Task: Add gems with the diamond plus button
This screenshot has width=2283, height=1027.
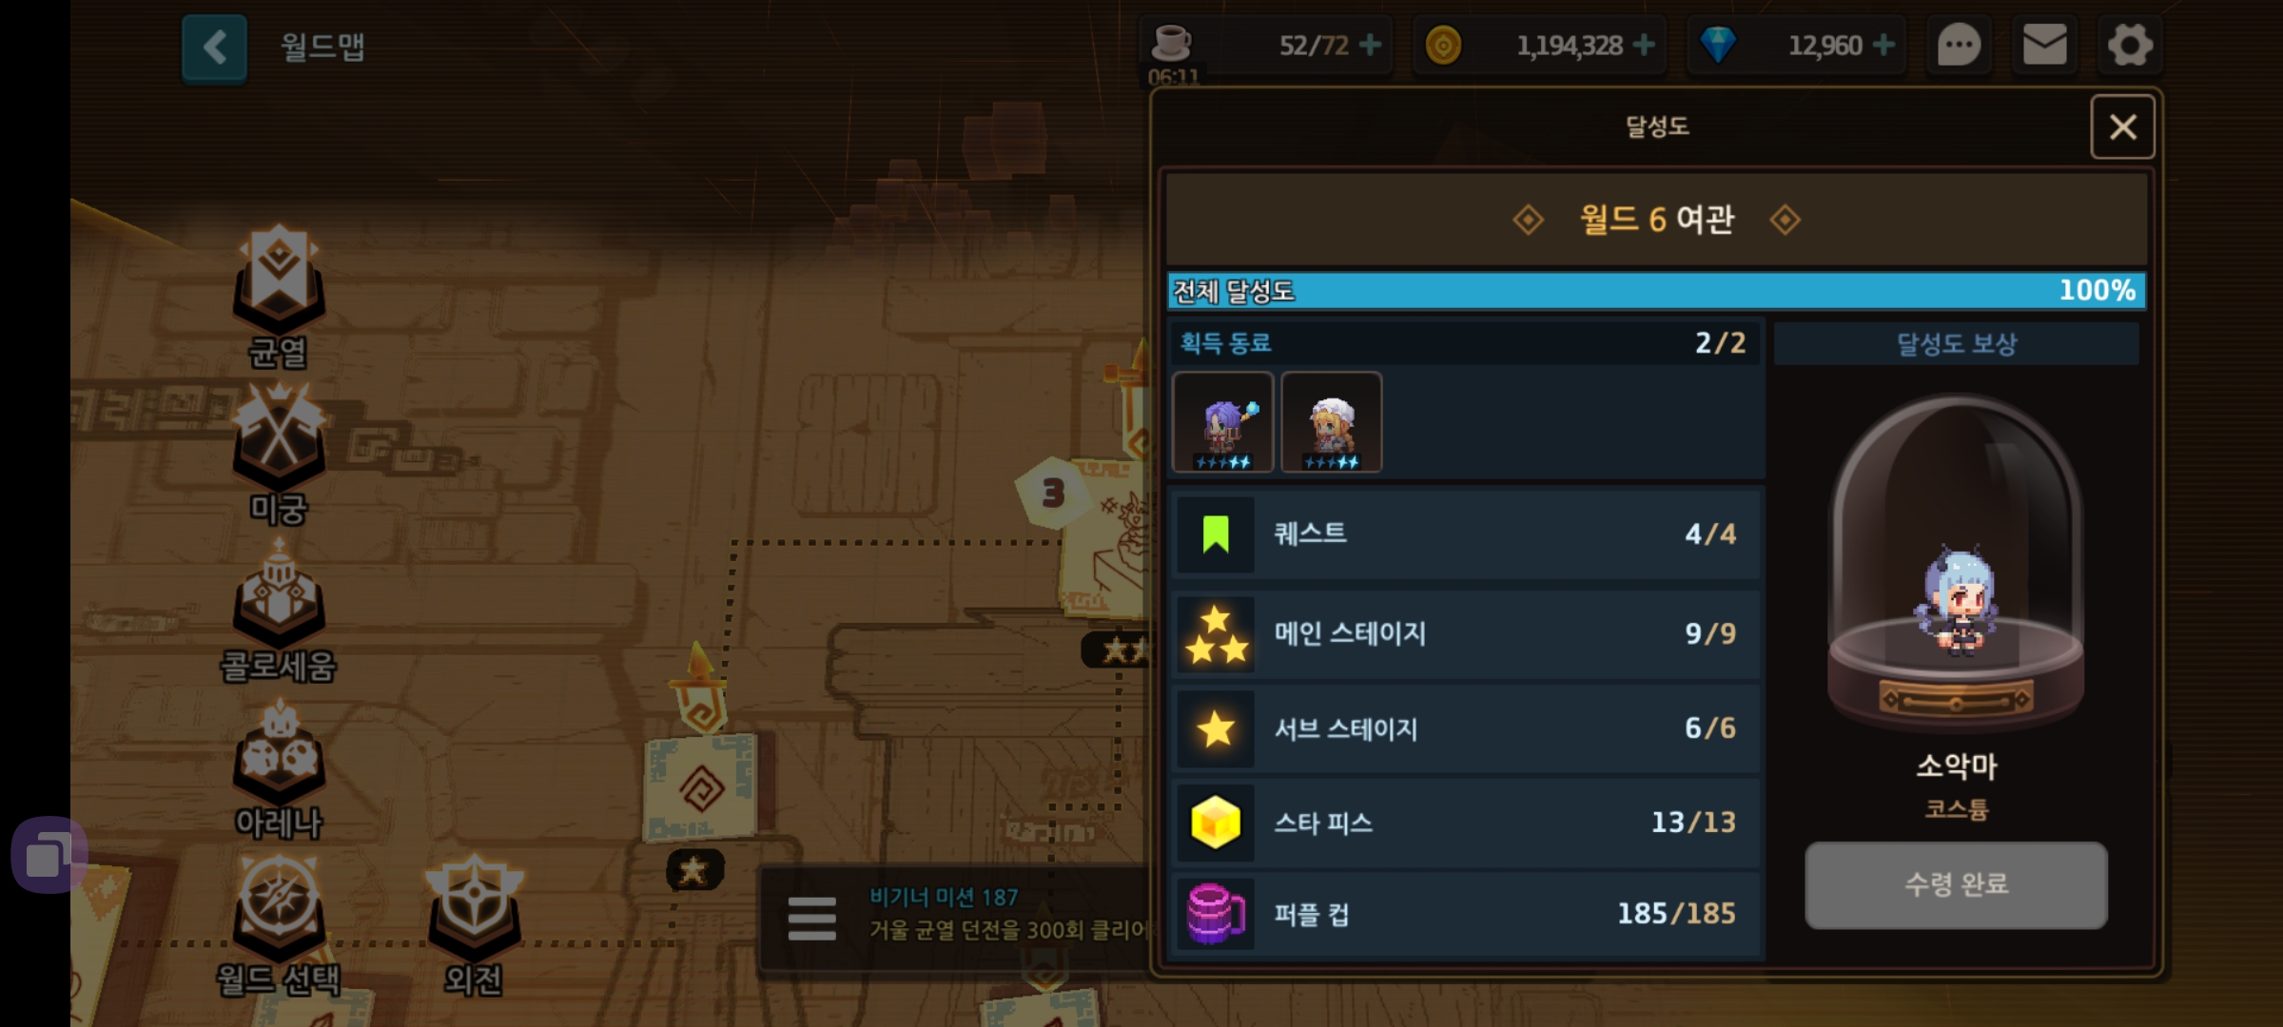Action: click(1883, 45)
